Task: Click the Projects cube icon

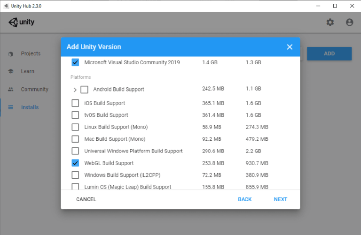Action: (x=11, y=54)
